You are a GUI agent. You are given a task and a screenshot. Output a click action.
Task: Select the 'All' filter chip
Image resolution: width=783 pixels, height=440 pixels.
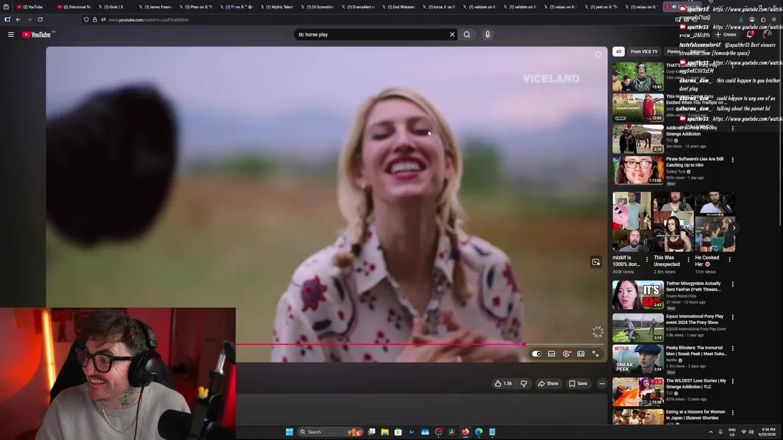618,51
